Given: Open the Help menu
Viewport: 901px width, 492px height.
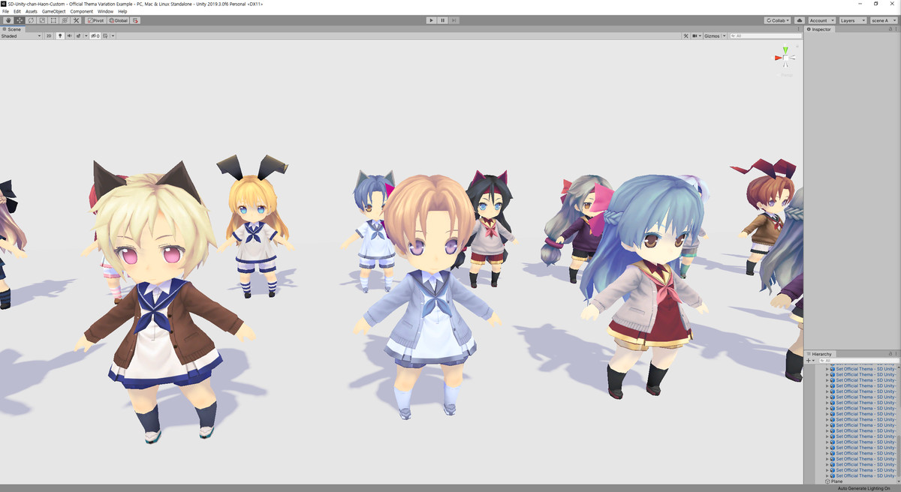Looking at the screenshot, I should pyautogui.click(x=122, y=11).
